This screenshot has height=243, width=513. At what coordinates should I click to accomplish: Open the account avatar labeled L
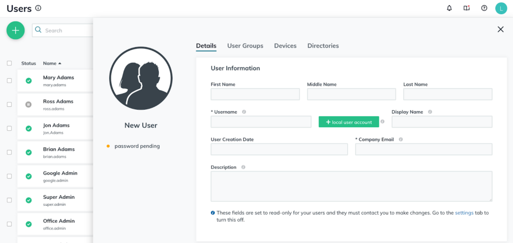pos(501,9)
